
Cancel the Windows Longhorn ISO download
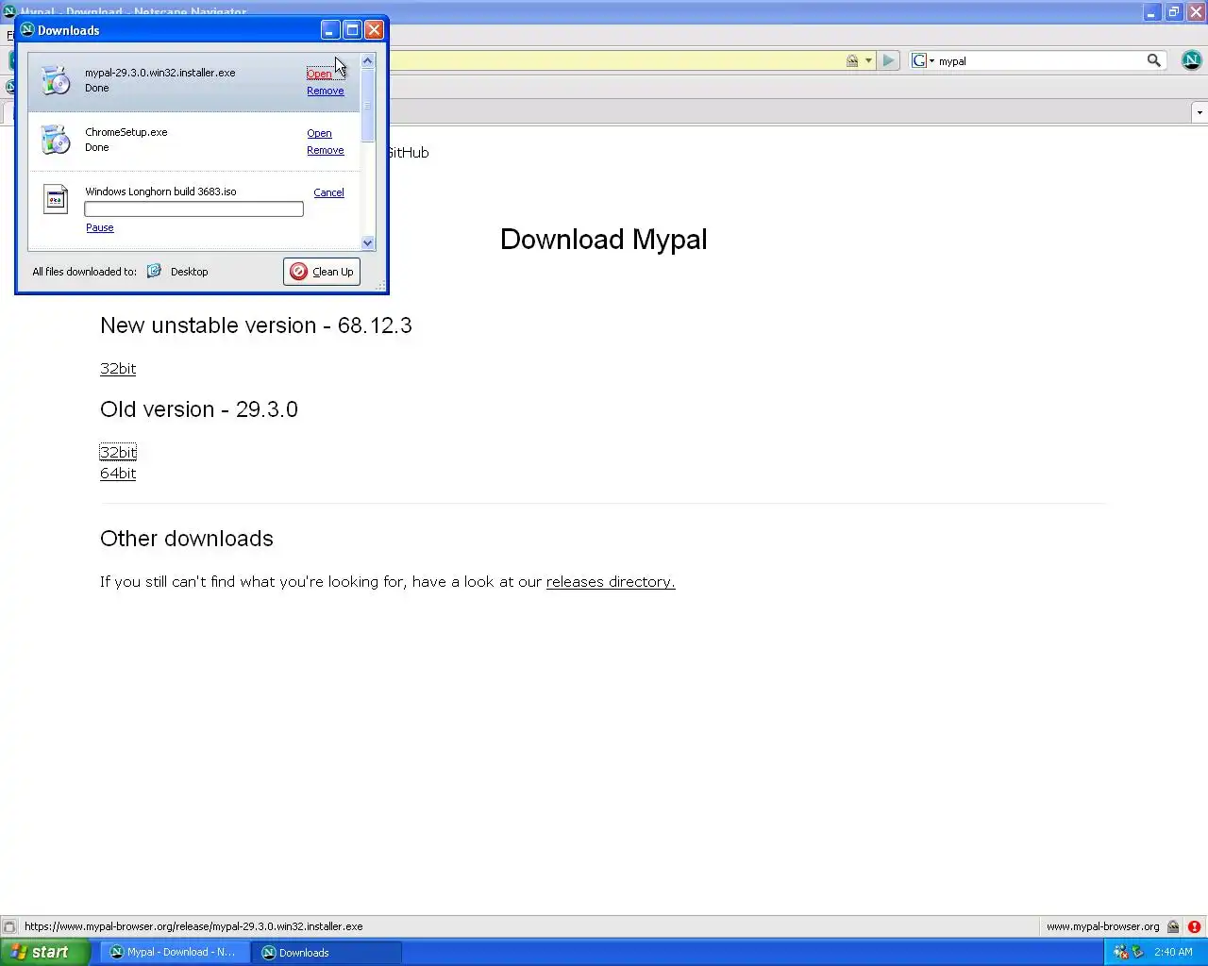(x=328, y=192)
